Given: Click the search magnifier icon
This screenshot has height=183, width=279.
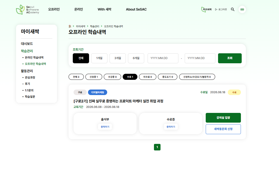Looking at the screenshot, I should point(233,9).
